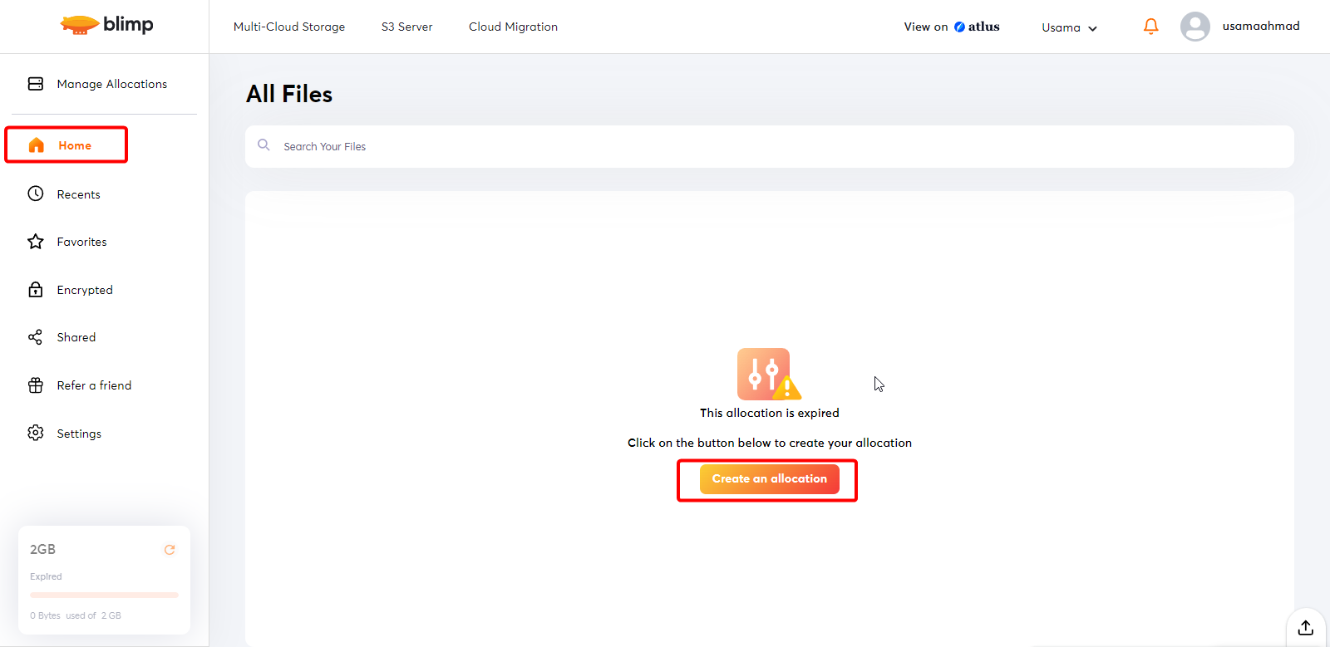Screen dimensions: 1330x647
Task: Click the user profile avatar
Action: [1195, 27]
